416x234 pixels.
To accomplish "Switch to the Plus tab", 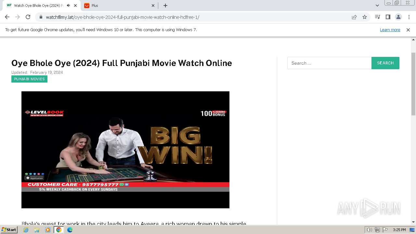I will tap(119, 6).
